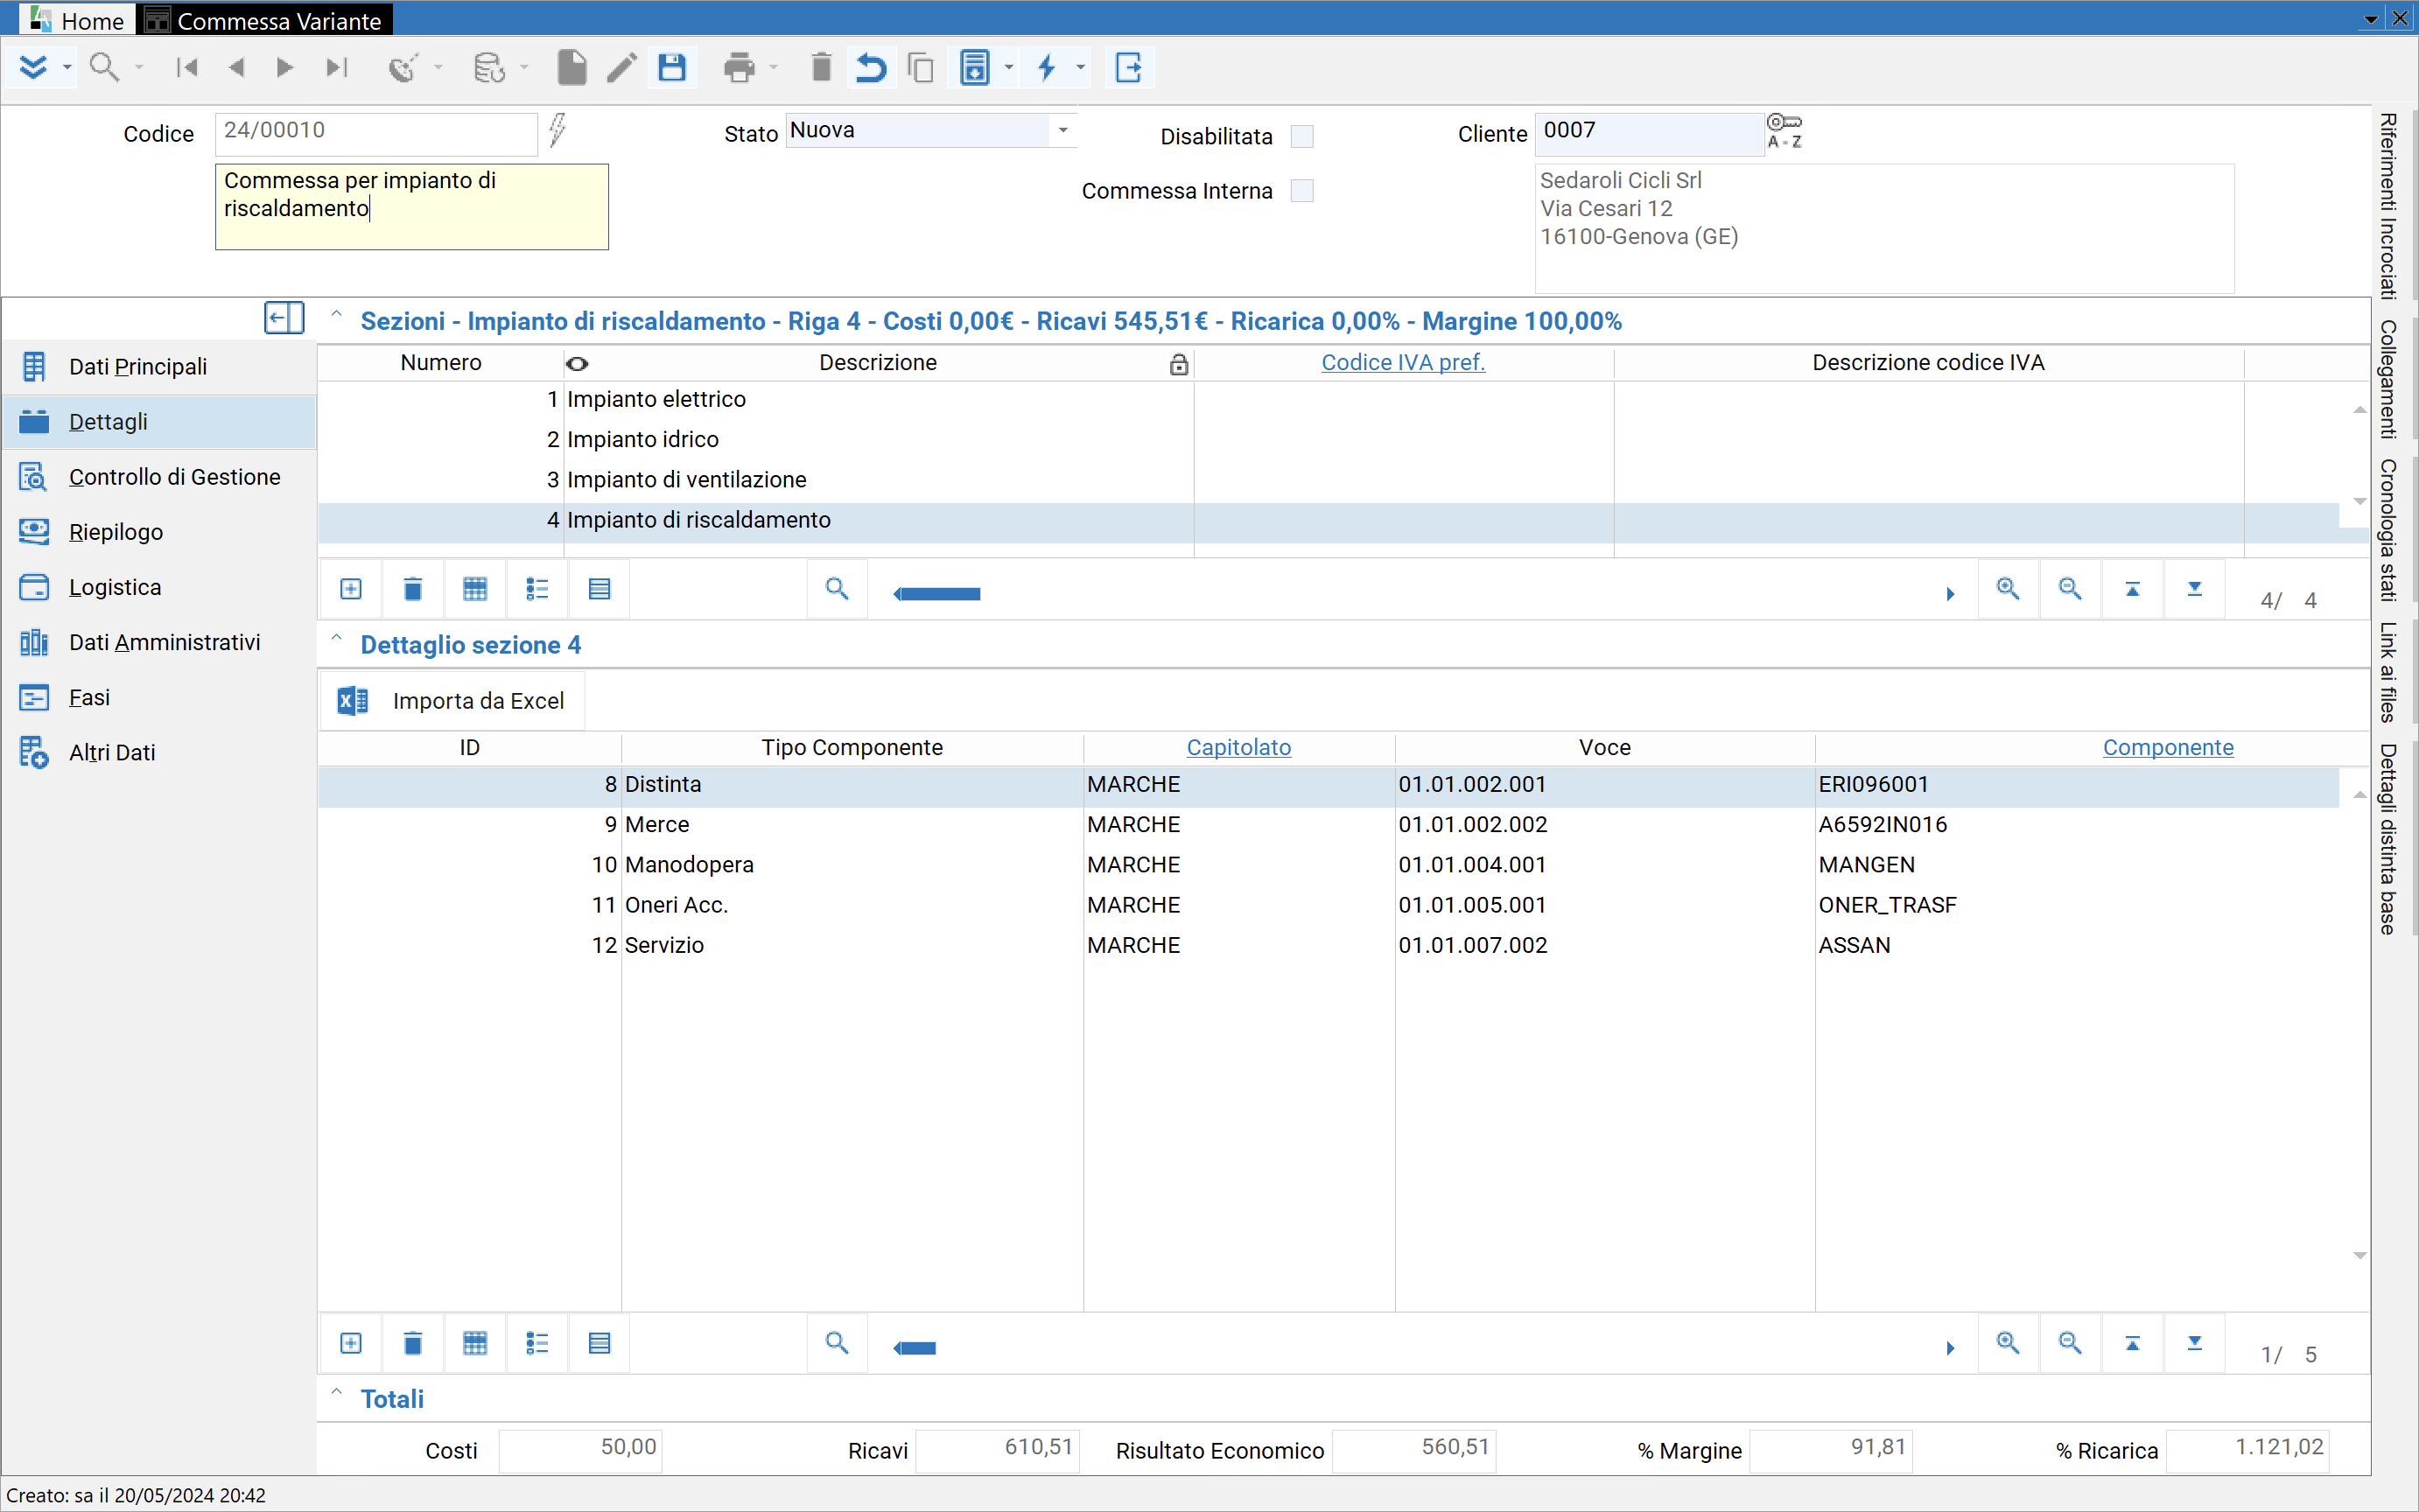2419x1512 pixels.
Task: Click the commessa description text box
Action: click(412, 207)
